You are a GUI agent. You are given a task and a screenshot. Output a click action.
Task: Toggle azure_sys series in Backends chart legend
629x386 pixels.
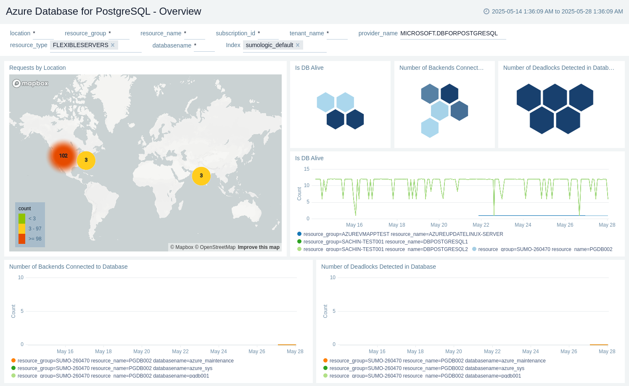(x=112, y=368)
